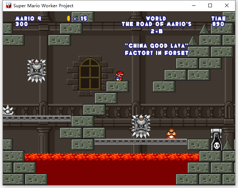
Task: Click the Bullet Bill skull cannon
Action: pyautogui.click(x=216, y=139)
